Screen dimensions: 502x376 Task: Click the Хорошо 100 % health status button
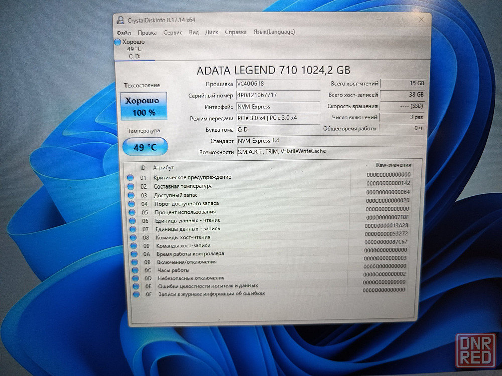144,106
